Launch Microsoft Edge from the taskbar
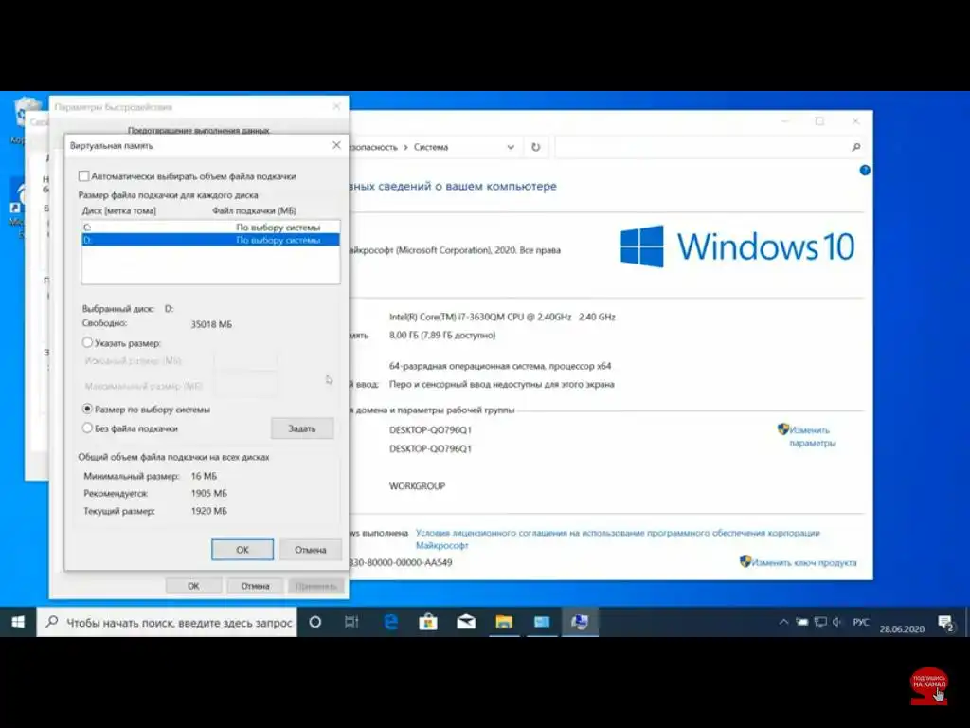Viewport: 970px width, 728px height. (390, 622)
